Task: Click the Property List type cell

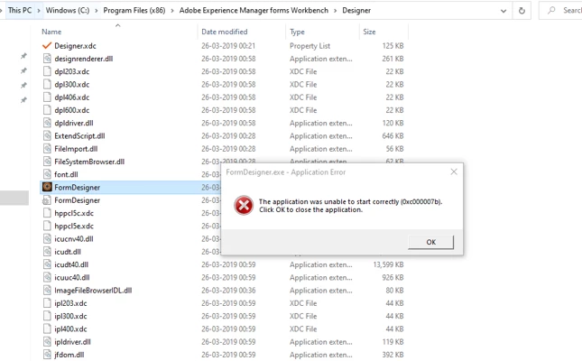Action: point(309,46)
